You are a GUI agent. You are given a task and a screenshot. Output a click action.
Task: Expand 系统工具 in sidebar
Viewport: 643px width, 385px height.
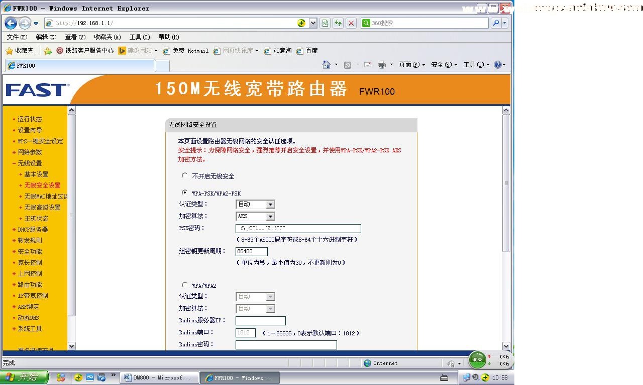point(30,329)
